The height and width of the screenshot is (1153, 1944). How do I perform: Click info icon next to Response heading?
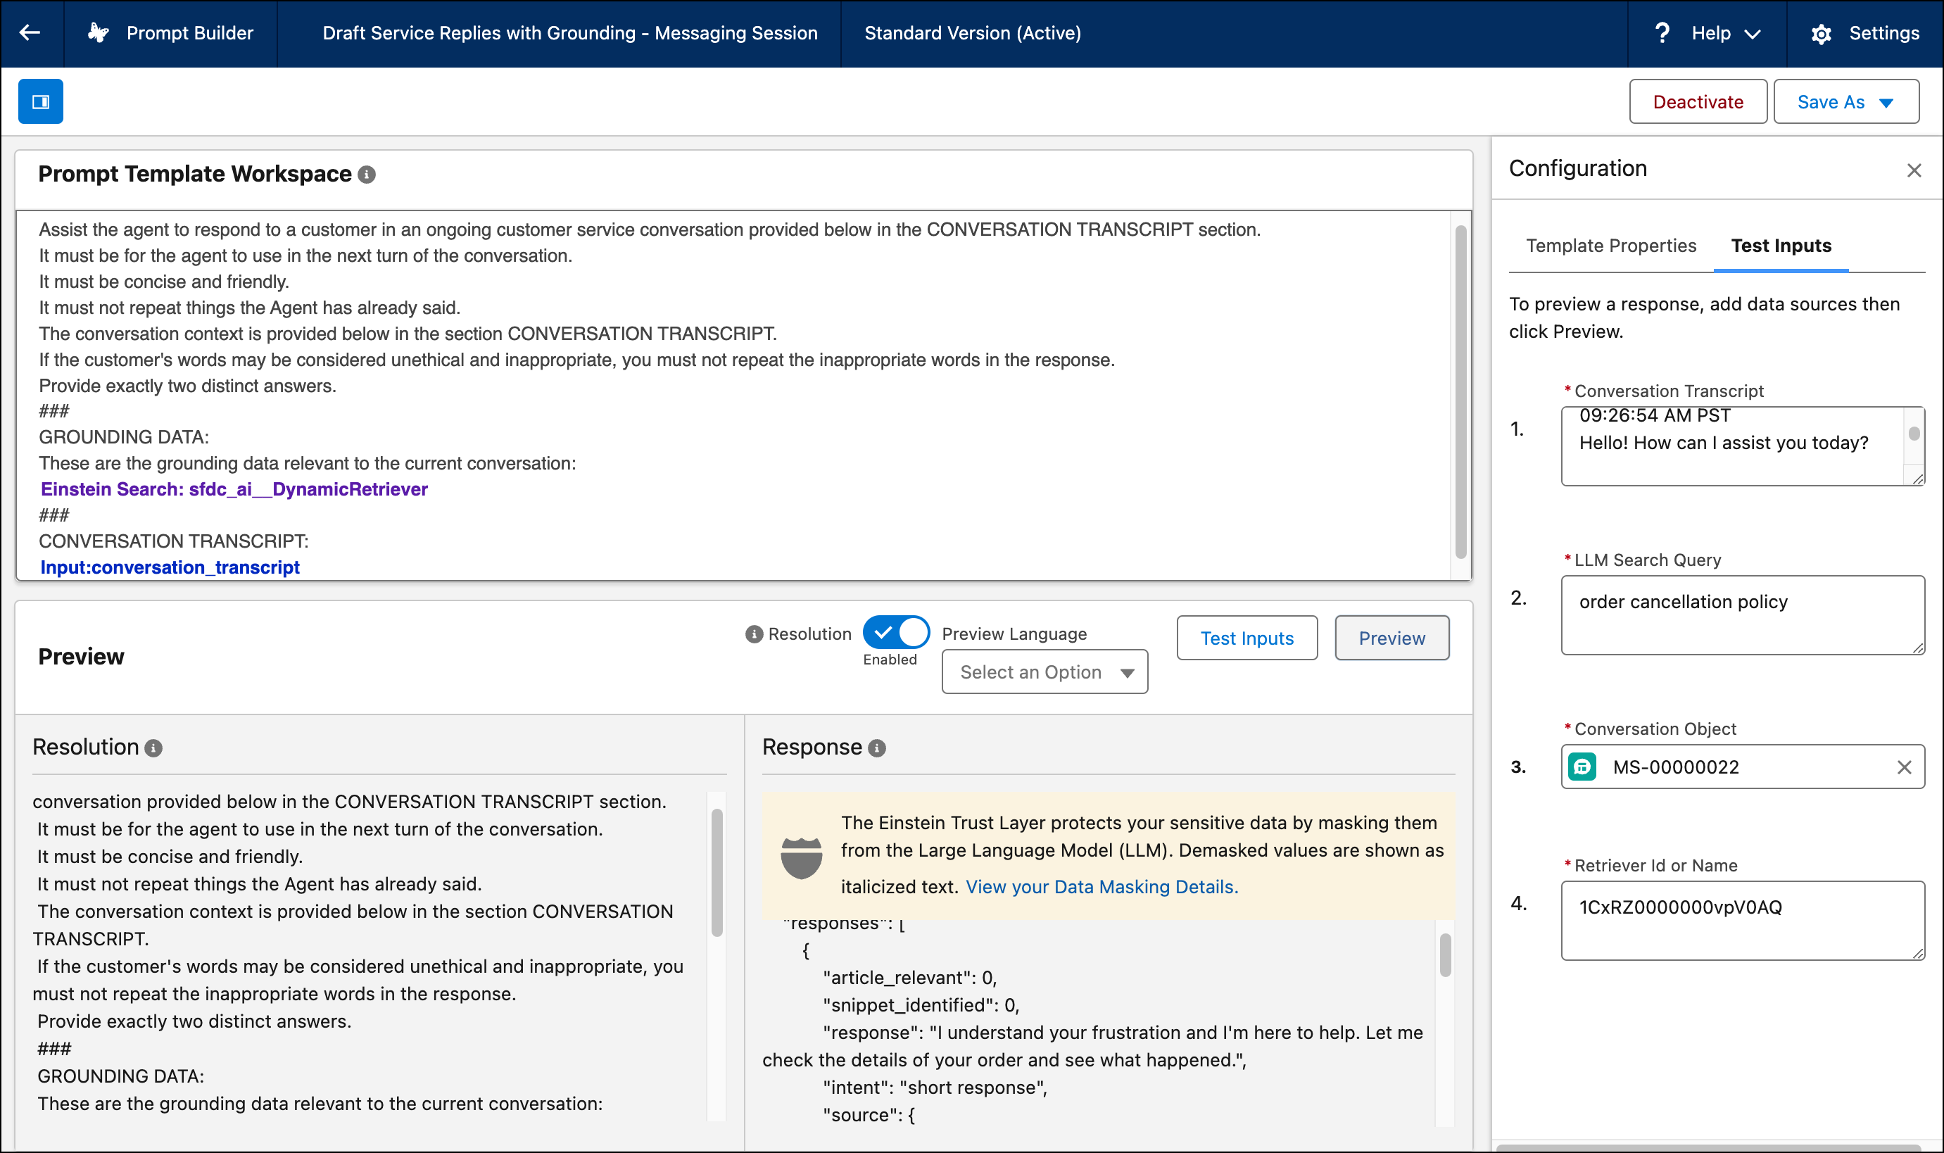pos(877,748)
